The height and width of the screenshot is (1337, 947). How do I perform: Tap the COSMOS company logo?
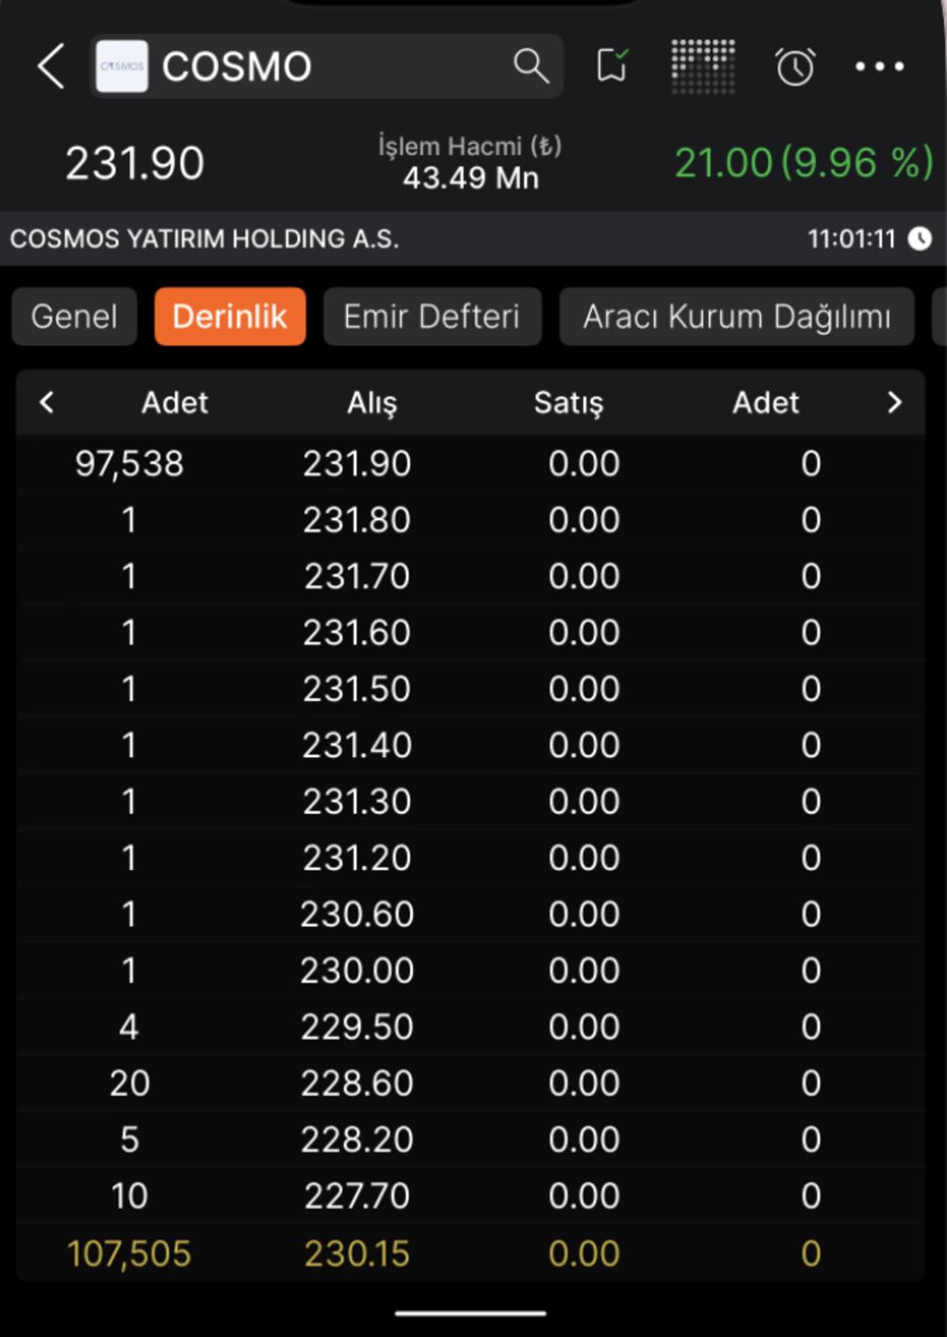[122, 67]
